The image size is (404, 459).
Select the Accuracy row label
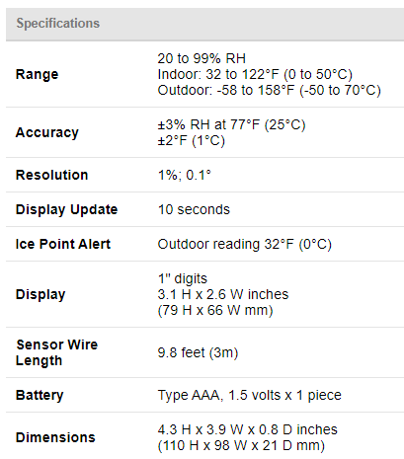[47, 132]
